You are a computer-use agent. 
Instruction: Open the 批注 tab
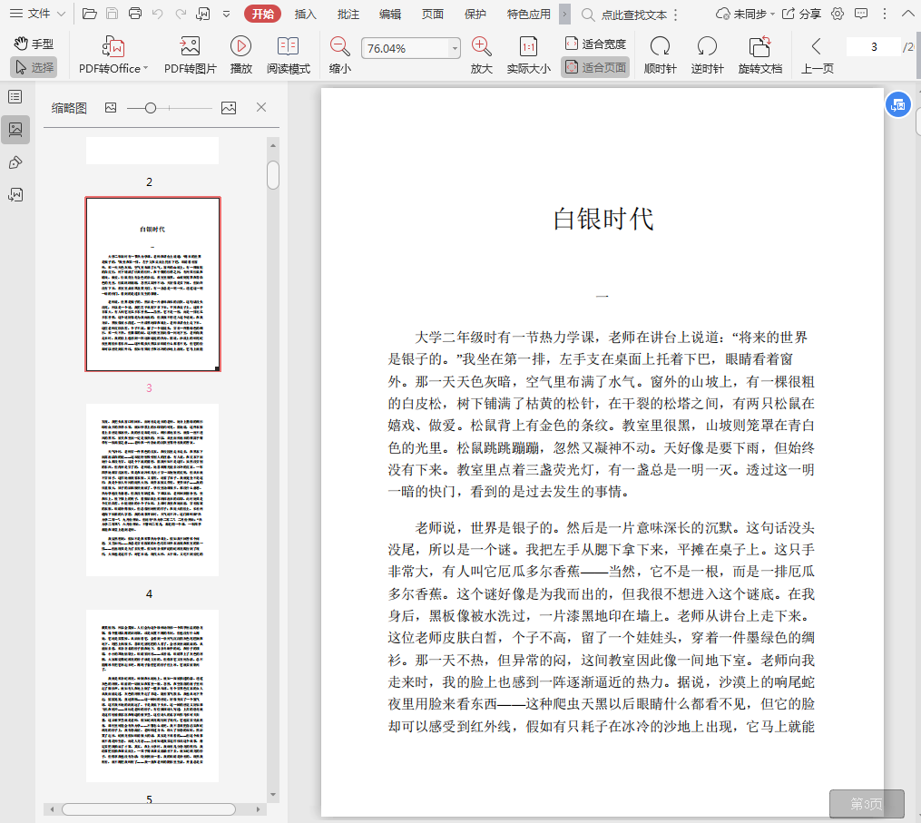[x=348, y=14]
